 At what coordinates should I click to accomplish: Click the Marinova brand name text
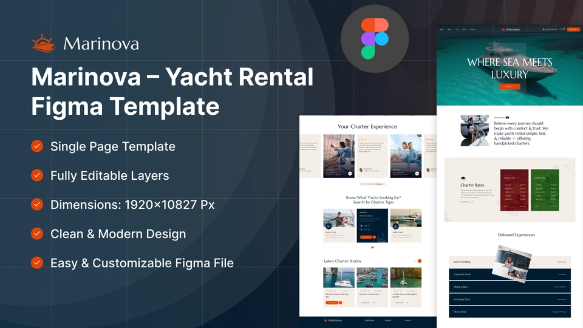tap(101, 44)
